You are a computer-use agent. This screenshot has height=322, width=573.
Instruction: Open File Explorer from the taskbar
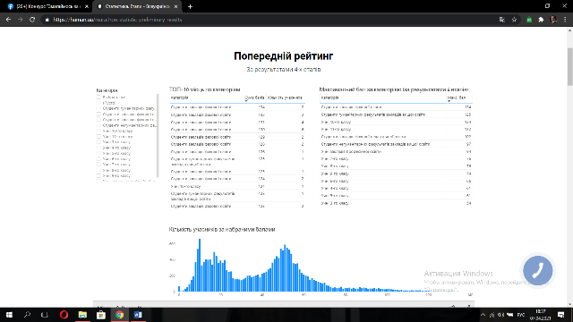tap(82, 315)
